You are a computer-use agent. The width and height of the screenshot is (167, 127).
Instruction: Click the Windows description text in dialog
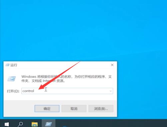66,79
